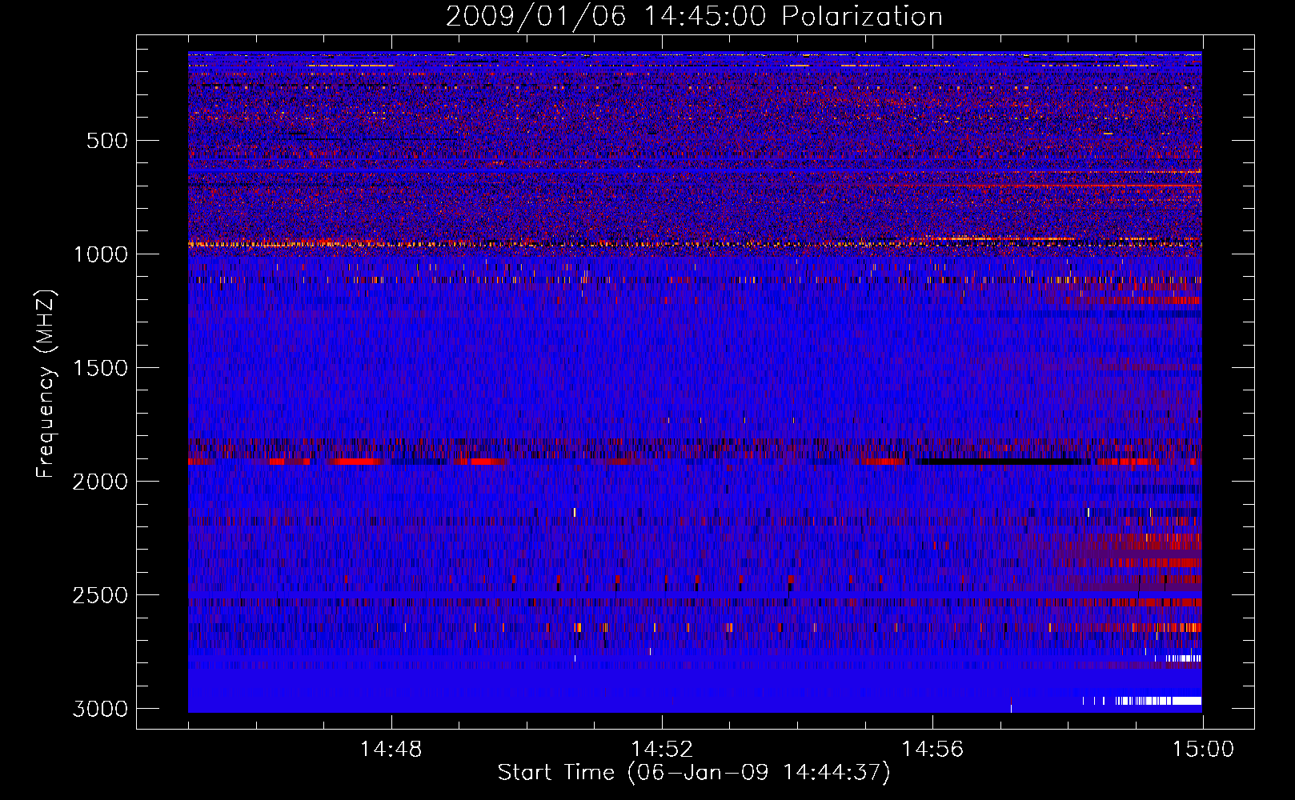Image resolution: width=1295 pixels, height=800 pixels.
Task: Click the 2000 frequency tick label
Action: (100, 482)
